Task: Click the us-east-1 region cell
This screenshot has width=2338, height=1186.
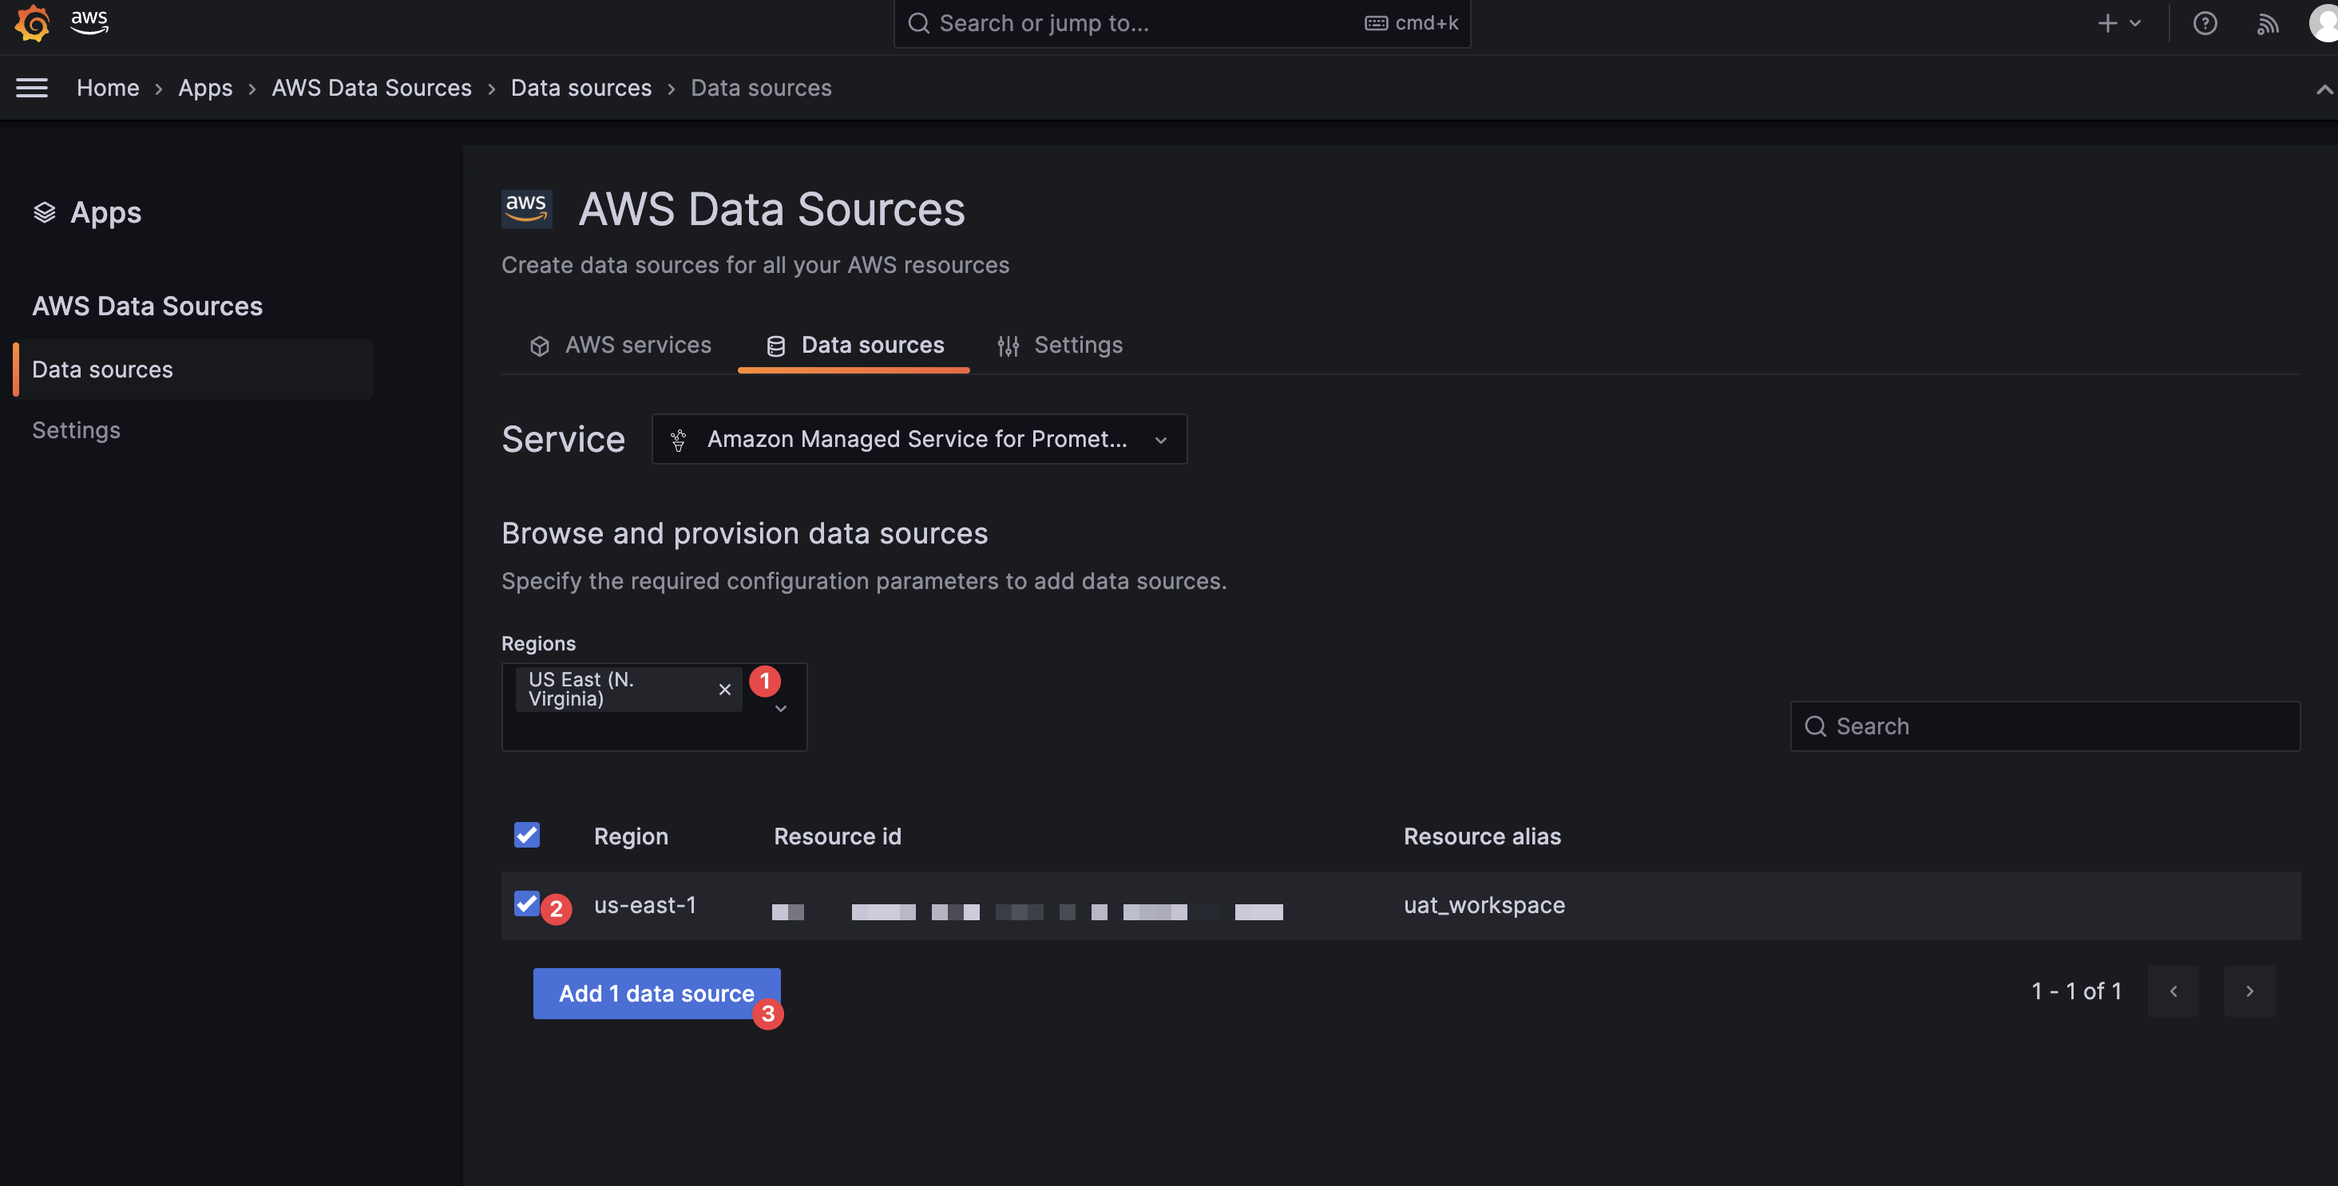Action: coord(644,905)
